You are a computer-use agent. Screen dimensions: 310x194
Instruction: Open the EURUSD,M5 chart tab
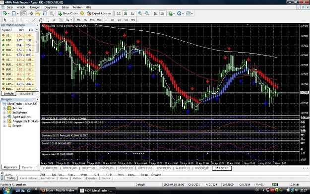click(50, 168)
